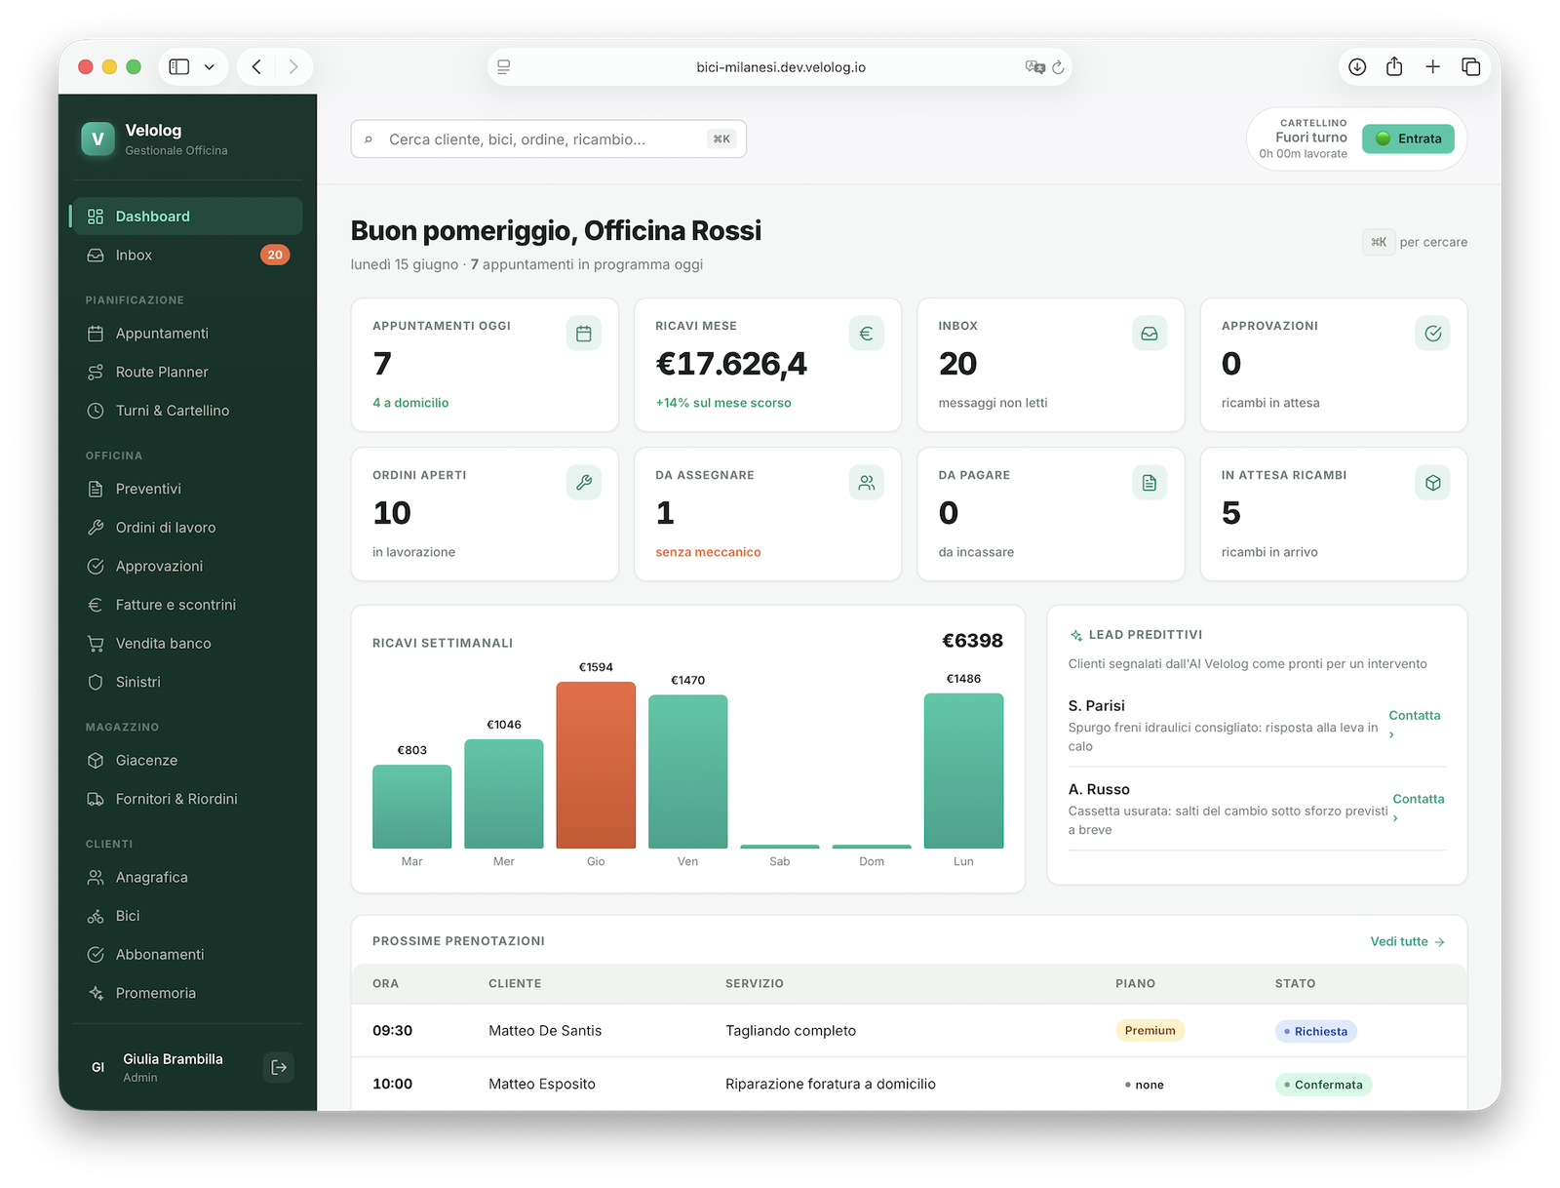This screenshot has width=1560, height=1188.
Task: Click the Matteo De Santis booking row
Action: (x=909, y=1031)
